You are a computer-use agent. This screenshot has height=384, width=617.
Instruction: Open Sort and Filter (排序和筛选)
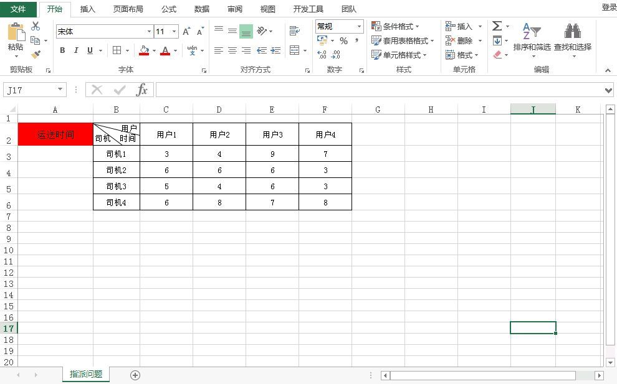pos(532,39)
